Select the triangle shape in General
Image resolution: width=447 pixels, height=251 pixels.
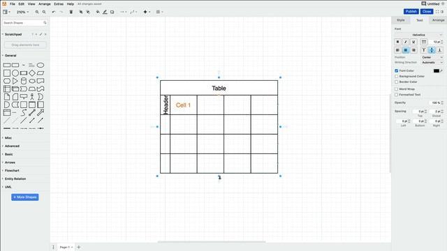pos(15,81)
